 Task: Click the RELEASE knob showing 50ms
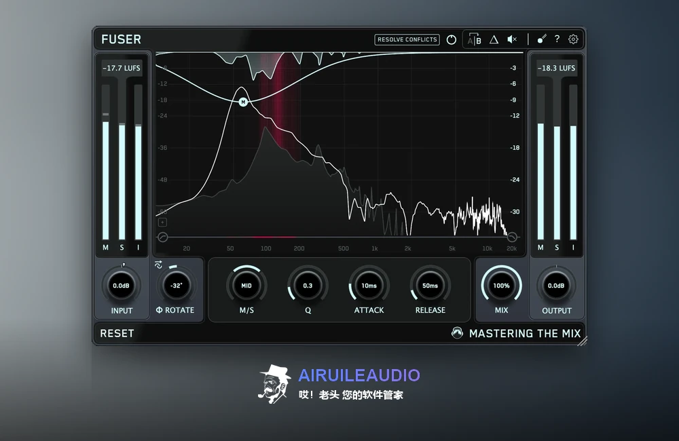[430, 286]
